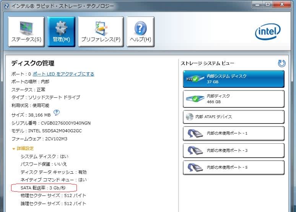Click 論理セクター サイズ : 512 バイト line

point(53,204)
